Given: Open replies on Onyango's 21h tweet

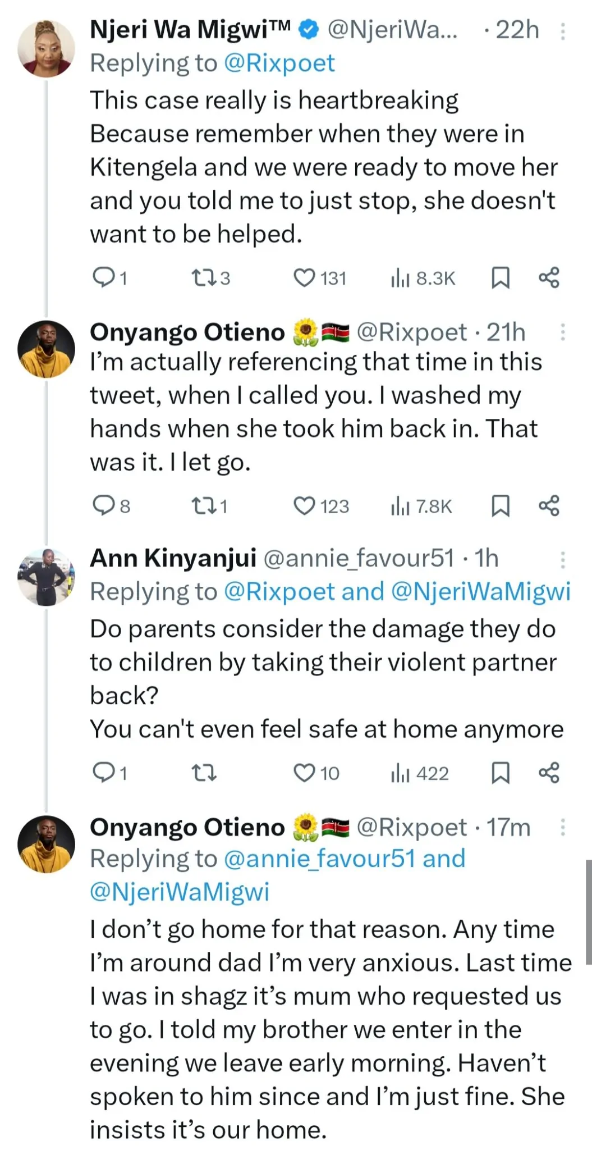Looking at the screenshot, I should pos(103,506).
